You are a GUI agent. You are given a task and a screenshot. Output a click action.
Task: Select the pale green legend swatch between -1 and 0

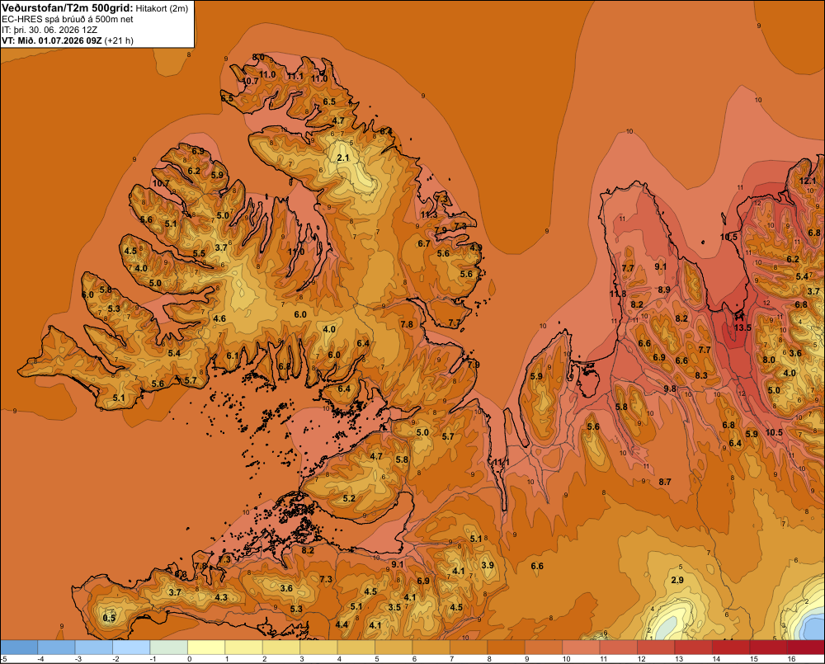[x=169, y=648]
